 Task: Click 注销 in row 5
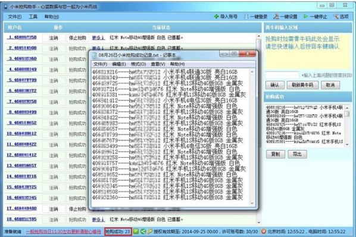[x=54, y=80]
